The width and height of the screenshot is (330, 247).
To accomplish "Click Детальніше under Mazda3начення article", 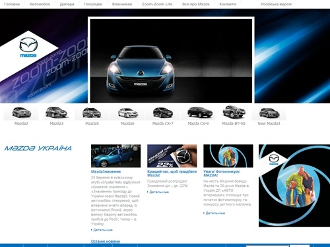I will [103, 230].
